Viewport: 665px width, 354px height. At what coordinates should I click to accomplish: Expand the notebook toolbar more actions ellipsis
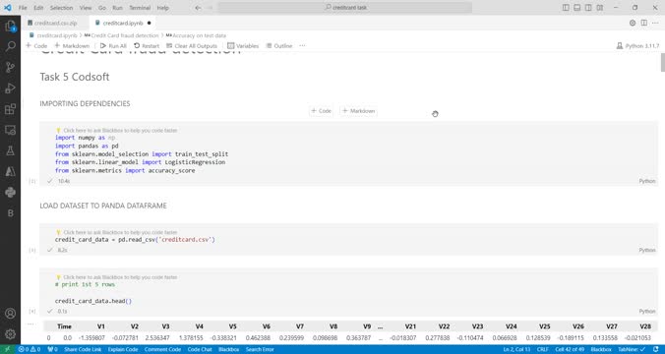pos(302,46)
